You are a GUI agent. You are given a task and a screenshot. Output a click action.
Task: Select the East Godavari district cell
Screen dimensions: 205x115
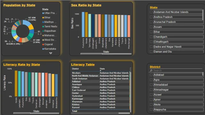(79, 90)
